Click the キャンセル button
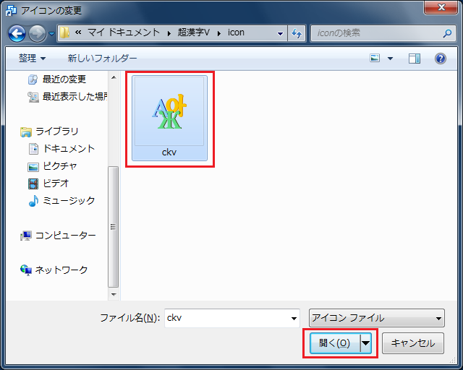The image size is (463, 370). point(412,343)
